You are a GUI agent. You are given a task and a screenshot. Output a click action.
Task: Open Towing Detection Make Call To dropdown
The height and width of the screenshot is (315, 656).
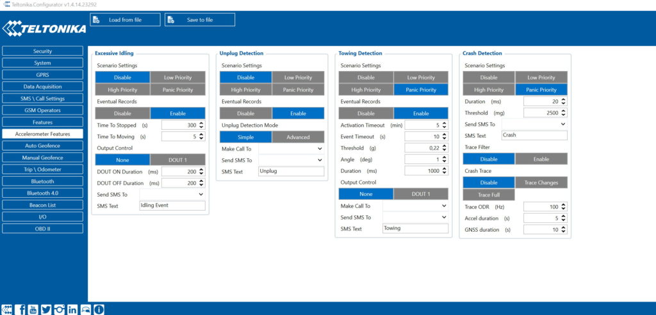pyautogui.click(x=415, y=206)
